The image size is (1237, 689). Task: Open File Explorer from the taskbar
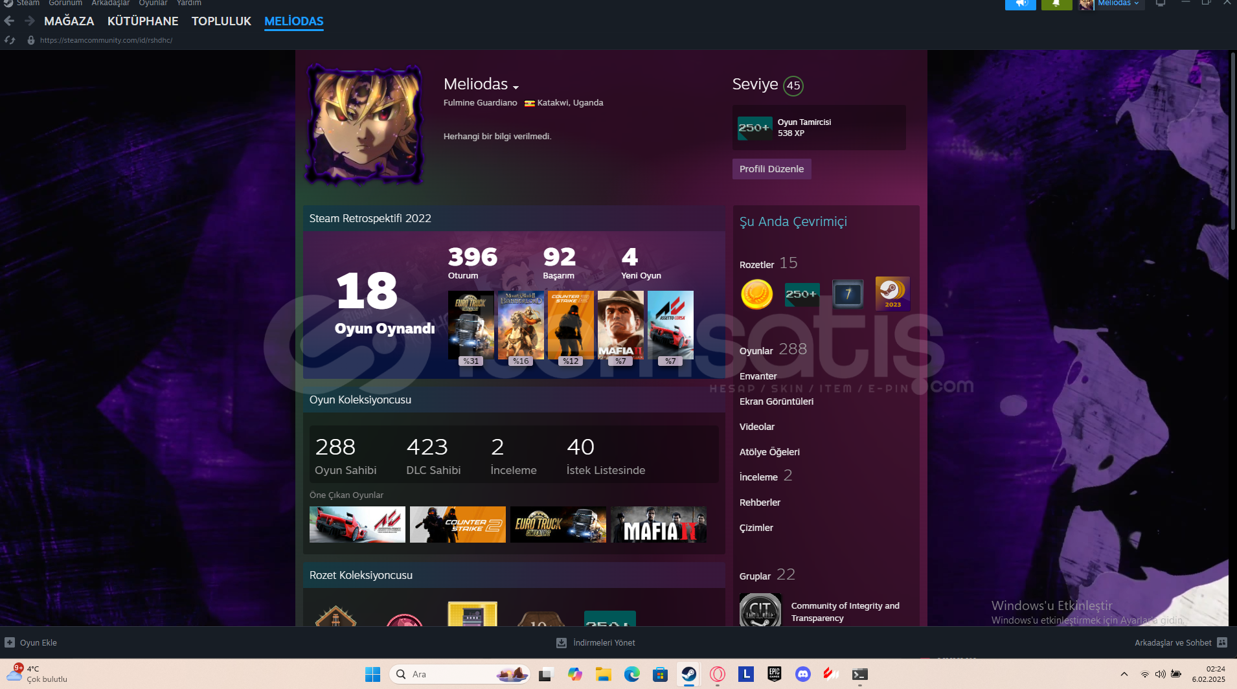[604, 674]
